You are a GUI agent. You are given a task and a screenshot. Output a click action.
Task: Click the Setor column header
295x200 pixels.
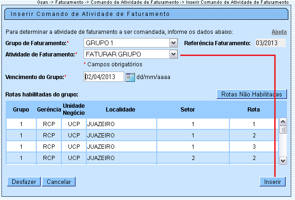[187, 109]
